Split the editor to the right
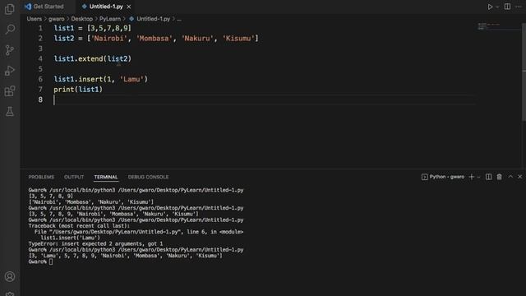This screenshot has height=296, width=526. (x=507, y=7)
